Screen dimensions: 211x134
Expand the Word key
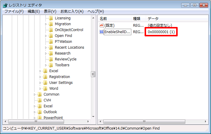(x=40, y=89)
